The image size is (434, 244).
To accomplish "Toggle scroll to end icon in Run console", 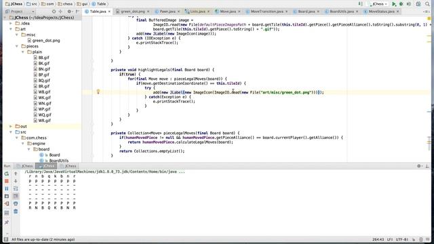I will pos(16,196).
